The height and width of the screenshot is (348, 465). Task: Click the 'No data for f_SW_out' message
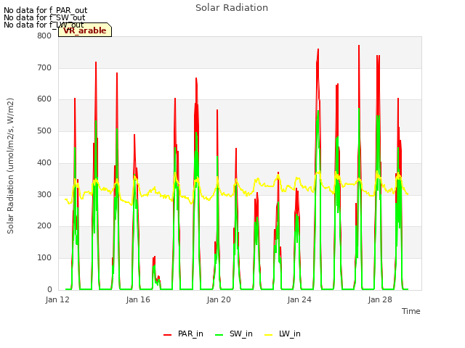(x=44, y=17)
